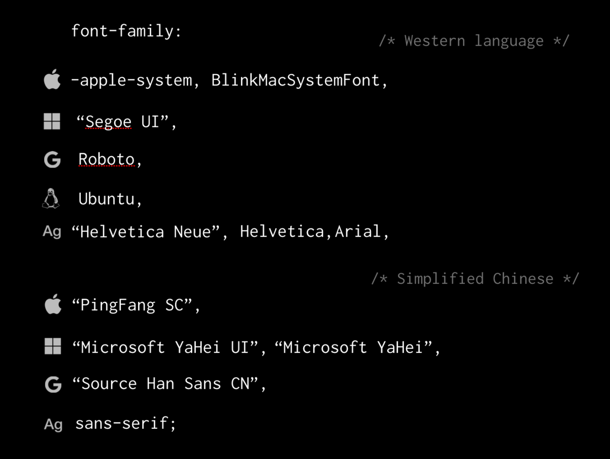Click the Windows logo next to Segoe UI
The height and width of the screenshot is (459, 610).
pos(52,121)
